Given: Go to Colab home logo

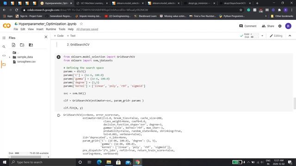Looking at the screenshot, I should (7, 25).
